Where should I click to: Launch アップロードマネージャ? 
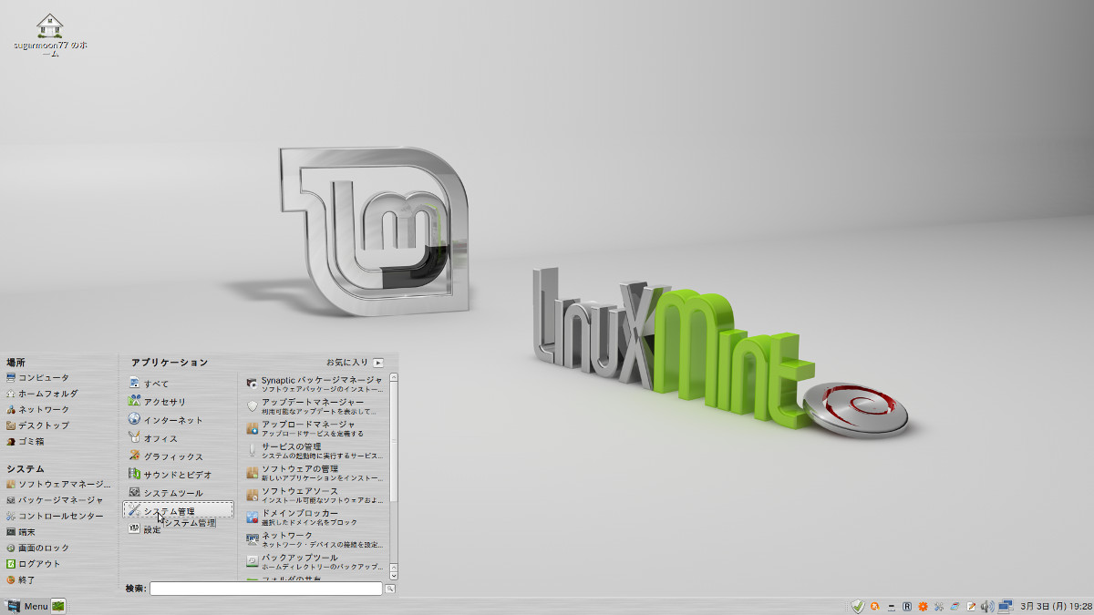coord(315,428)
